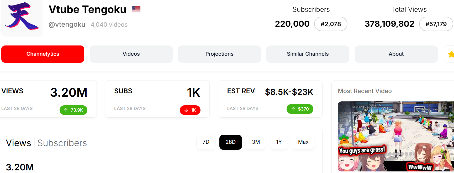Select the 28D time range

pyautogui.click(x=230, y=142)
